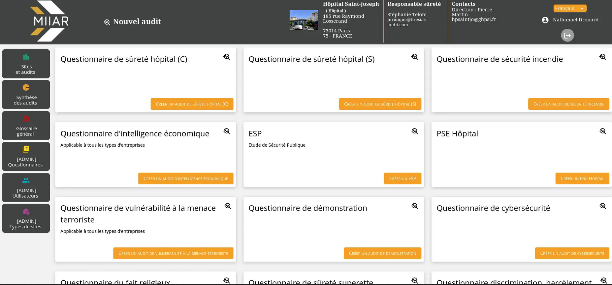Preview the sûreté superette questionnaire icon
This screenshot has width=612, height=285.
click(415, 280)
